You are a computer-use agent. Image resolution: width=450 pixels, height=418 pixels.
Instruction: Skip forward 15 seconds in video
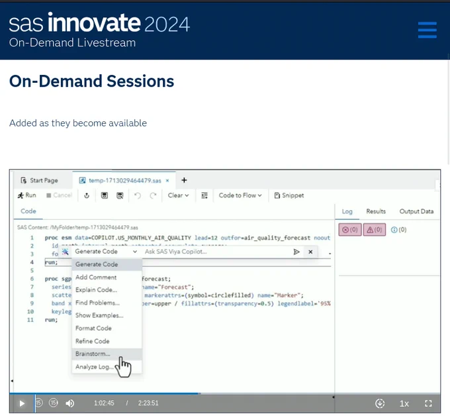[54, 403]
